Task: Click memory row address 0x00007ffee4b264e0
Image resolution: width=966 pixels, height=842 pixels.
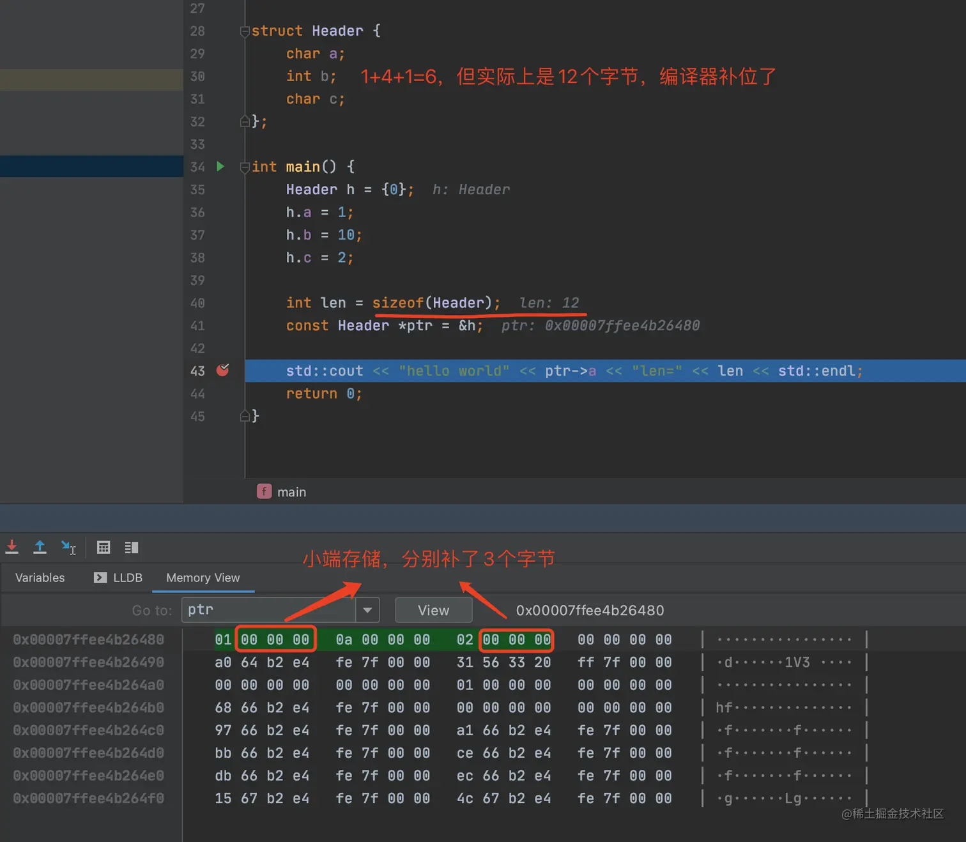Action: [89, 776]
